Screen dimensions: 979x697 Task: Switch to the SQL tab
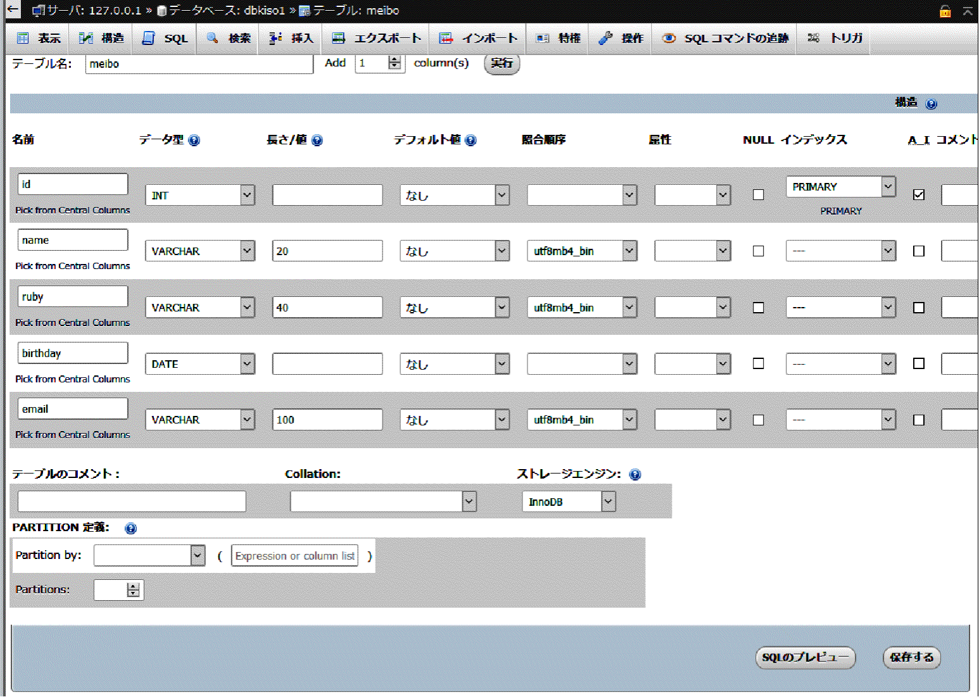pos(165,39)
